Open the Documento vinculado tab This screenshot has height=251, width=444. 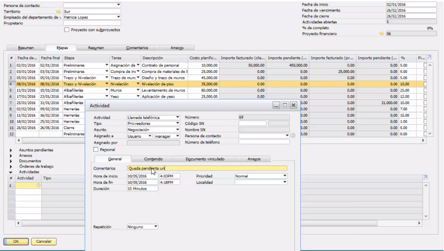point(204,159)
